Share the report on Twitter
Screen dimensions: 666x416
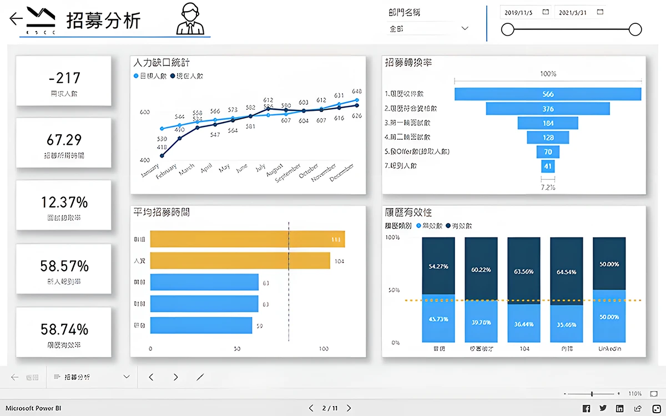point(603,408)
